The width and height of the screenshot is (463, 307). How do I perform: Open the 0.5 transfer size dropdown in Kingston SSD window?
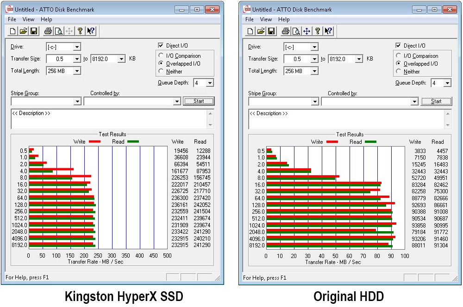tap(77, 59)
